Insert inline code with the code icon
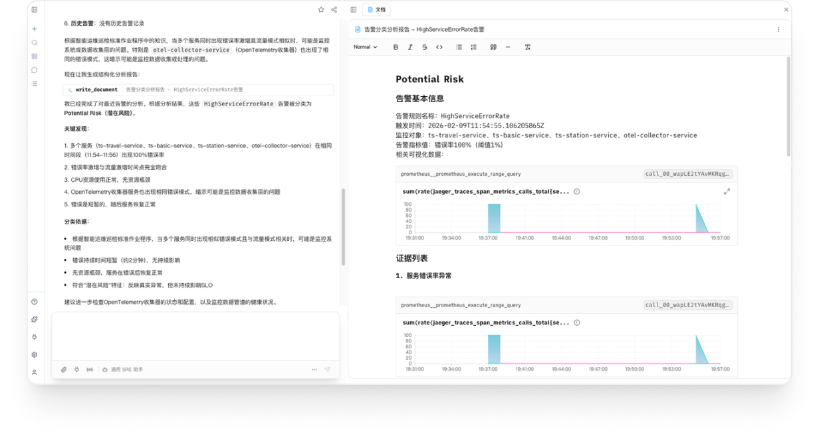 (x=440, y=47)
